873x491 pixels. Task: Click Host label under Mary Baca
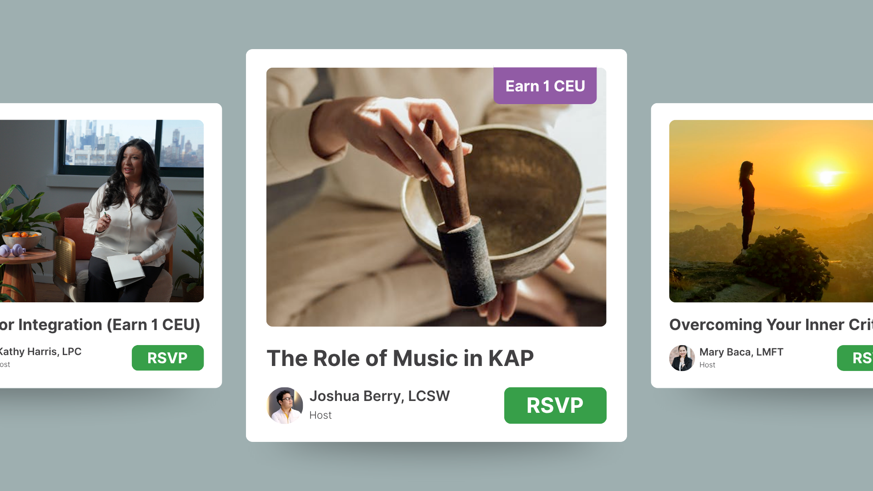pyautogui.click(x=707, y=365)
